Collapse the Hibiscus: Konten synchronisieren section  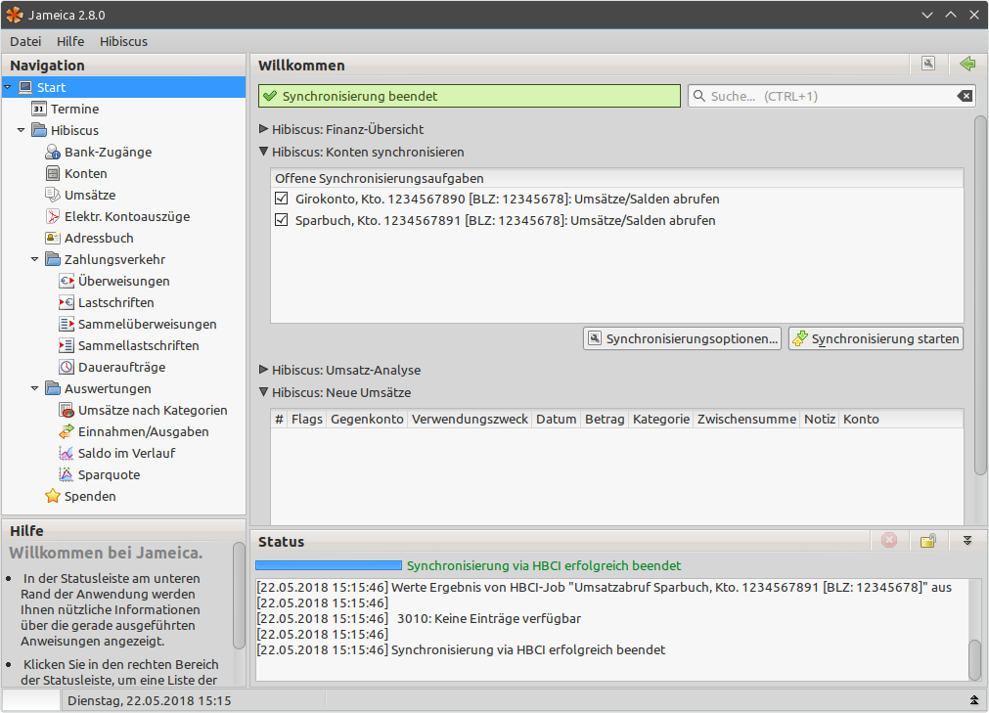(264, 152)
